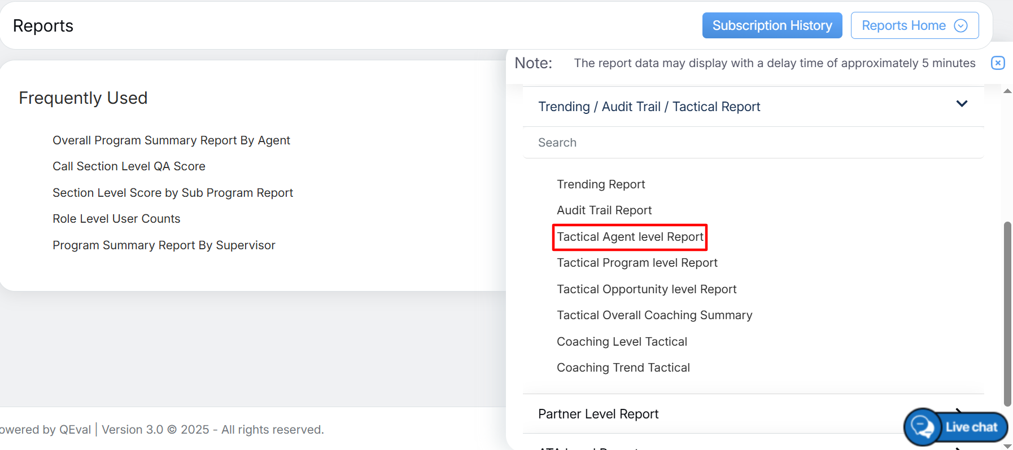This screenshot has height=450, width=1013.
Task: Click the report Search field
Action: pos(753,143)
